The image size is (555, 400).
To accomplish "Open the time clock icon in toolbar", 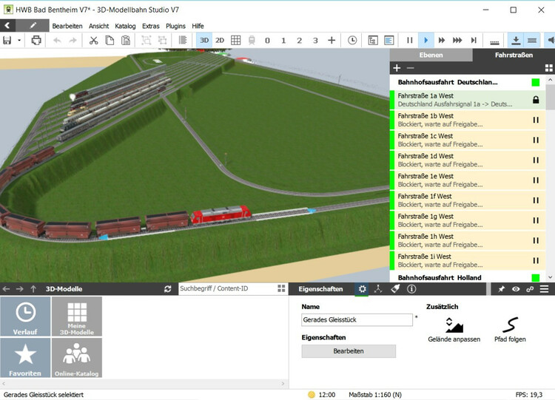I will point(352,40).
